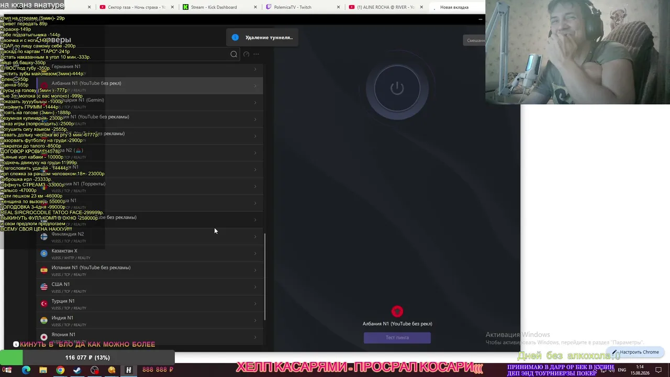
Task: Click the Spain flag icon
Action: click(44, 270)
